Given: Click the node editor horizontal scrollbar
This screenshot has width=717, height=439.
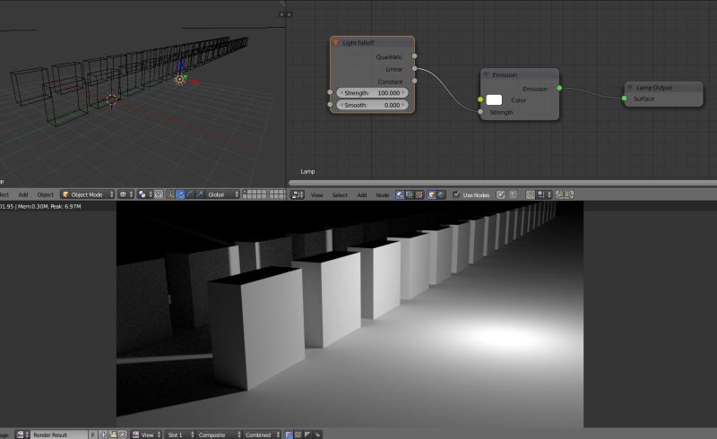Looking at the screenshot, I should coord(502,183).
